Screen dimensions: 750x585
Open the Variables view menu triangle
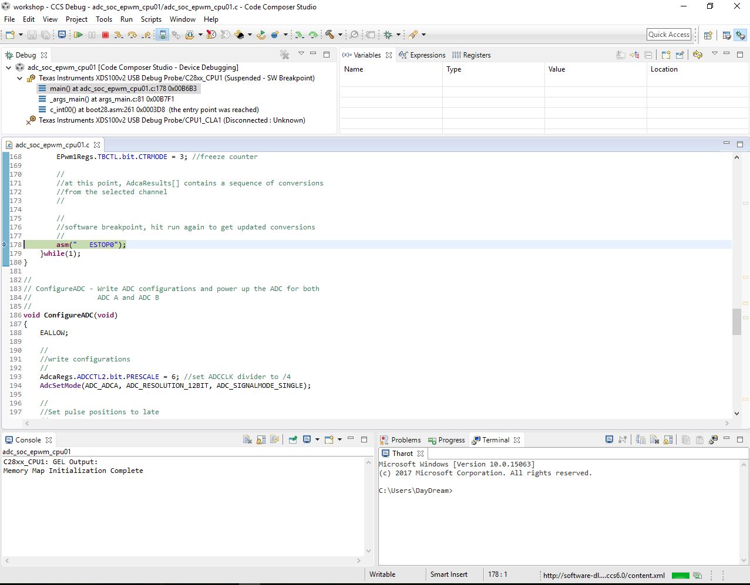(714, 53)
